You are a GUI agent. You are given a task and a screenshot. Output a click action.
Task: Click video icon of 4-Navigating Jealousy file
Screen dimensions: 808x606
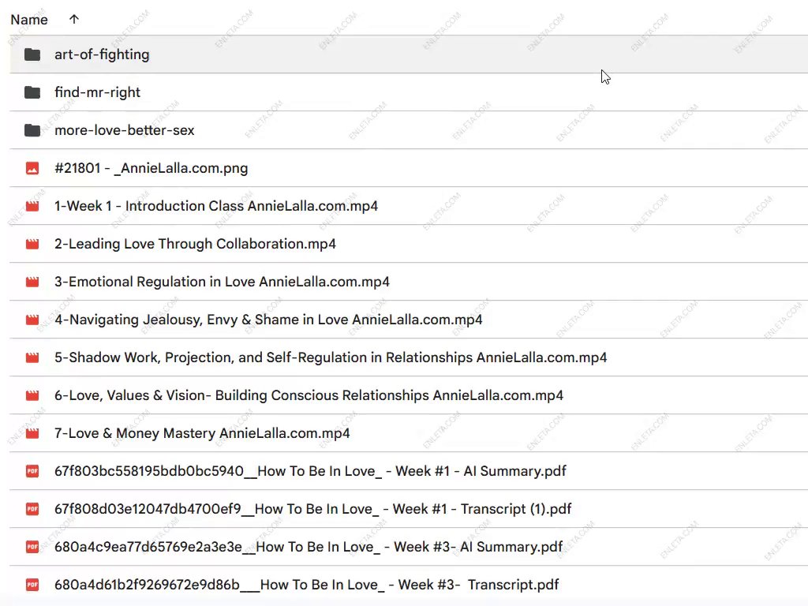pos(32,320)
